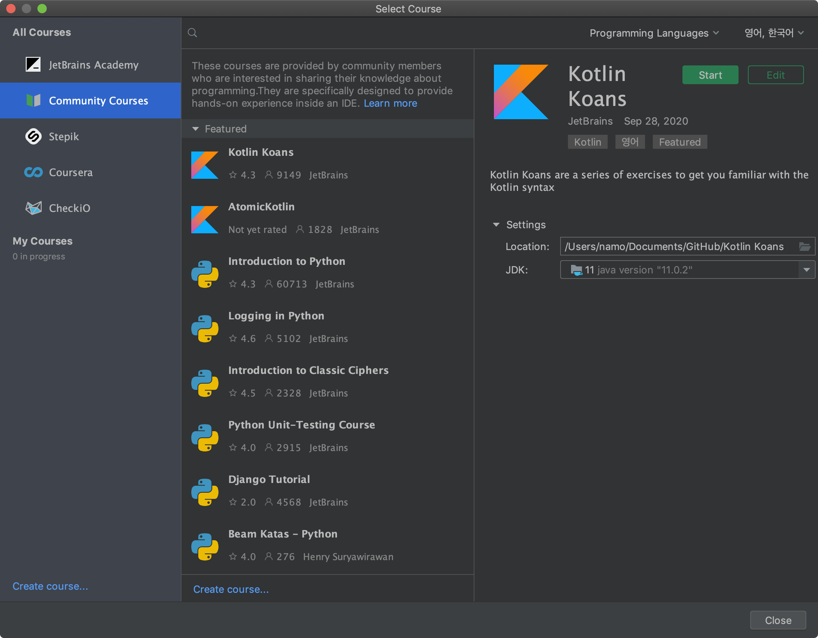Viewport: 818px width, 638px height.
Task: Follow the Learn more link
Action: click(x=390, y=103)
